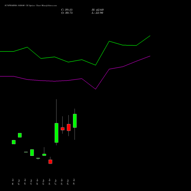Click the open value O: 30.75
This screenshot has width=191, height=191.
coord(67,13)
